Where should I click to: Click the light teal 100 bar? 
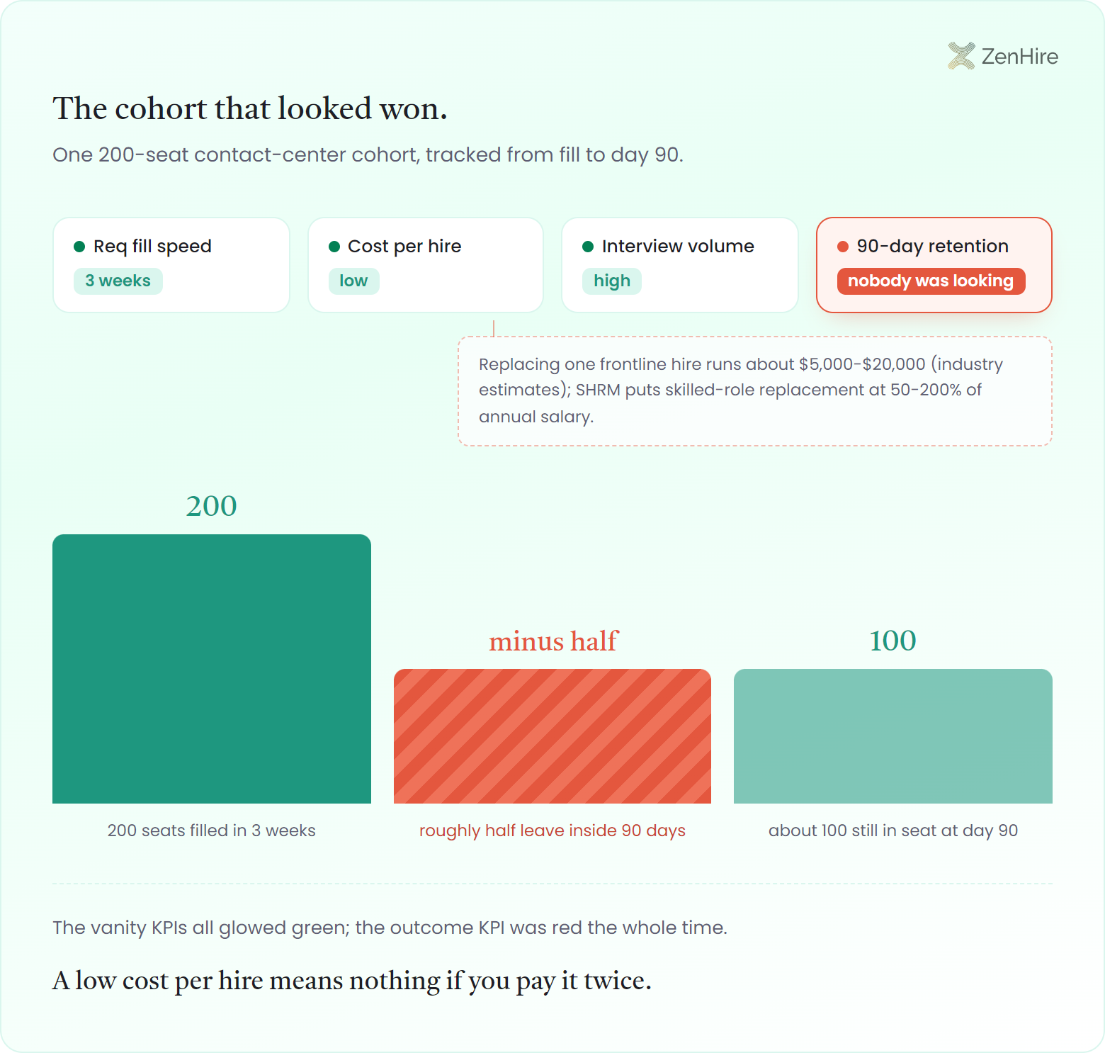click(x=893, y=736)
